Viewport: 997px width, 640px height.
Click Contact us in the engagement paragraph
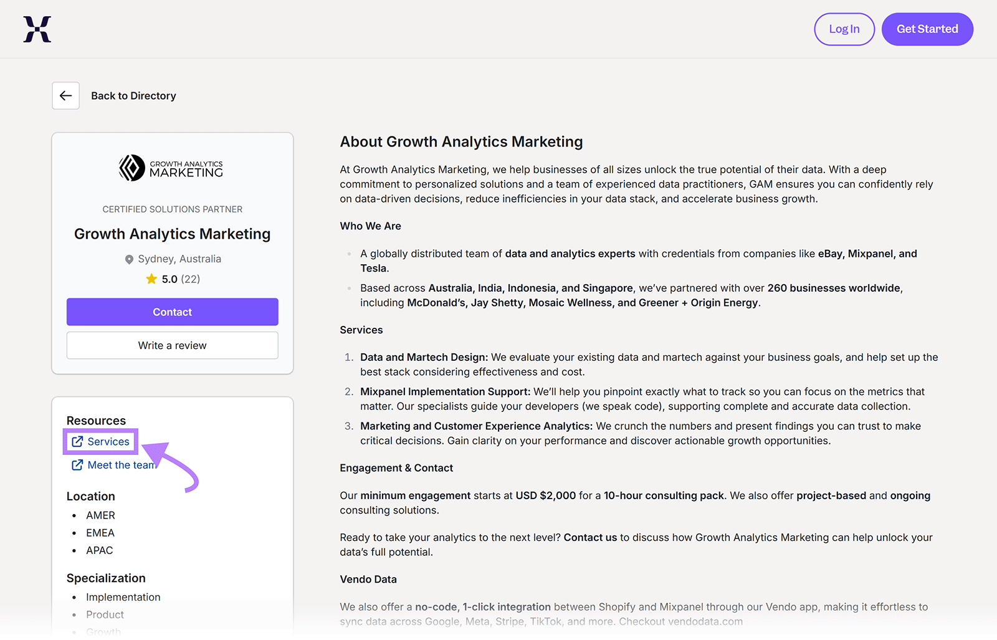[589, 537]
